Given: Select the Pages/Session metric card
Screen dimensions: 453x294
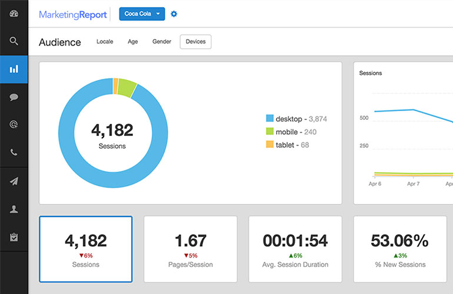Looking at the screenshot, I should click(191, 249).
